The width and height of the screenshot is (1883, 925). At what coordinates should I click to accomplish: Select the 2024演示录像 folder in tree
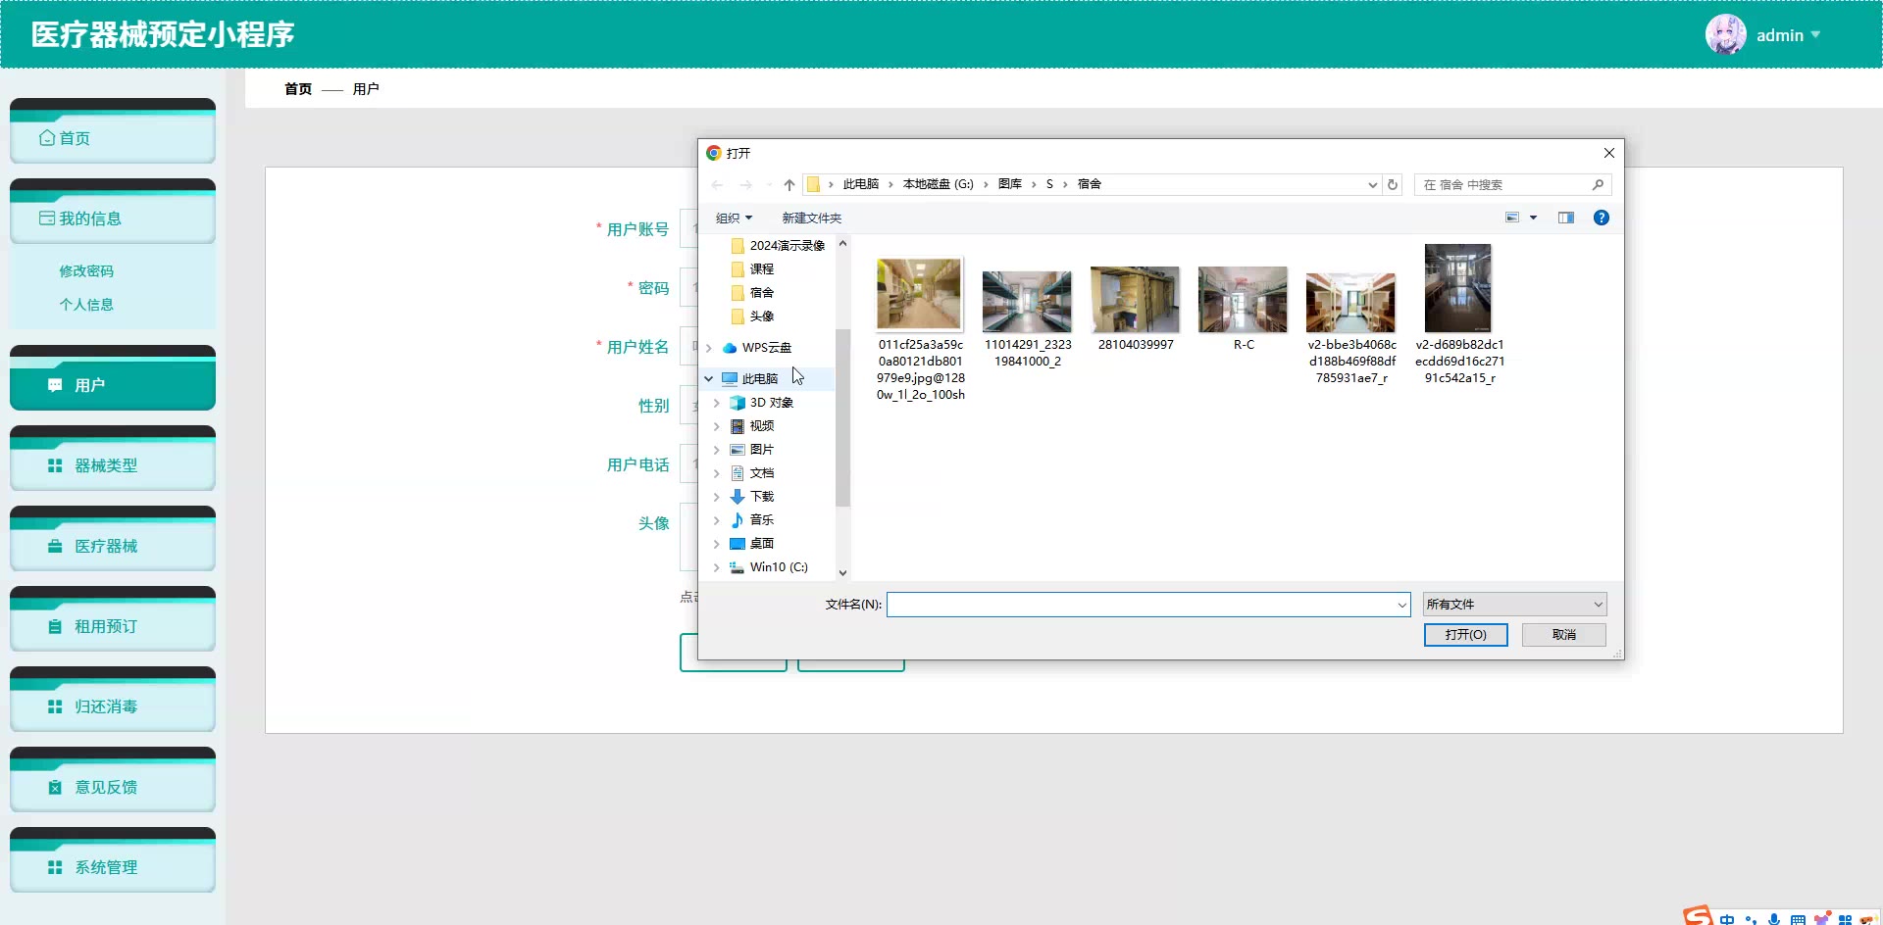[787, 246]
